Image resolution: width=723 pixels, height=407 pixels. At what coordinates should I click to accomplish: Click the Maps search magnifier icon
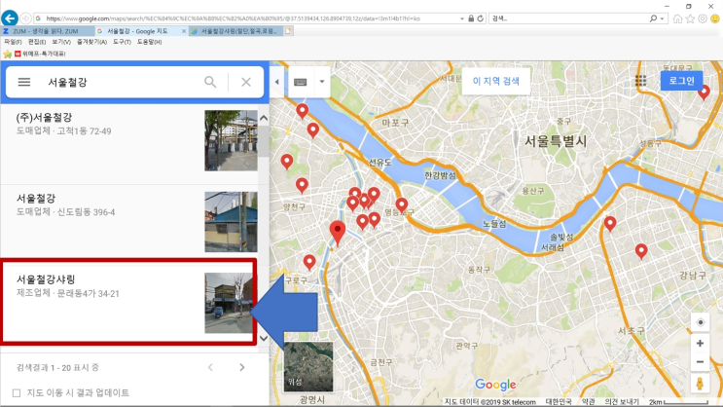tap(210, 82)
